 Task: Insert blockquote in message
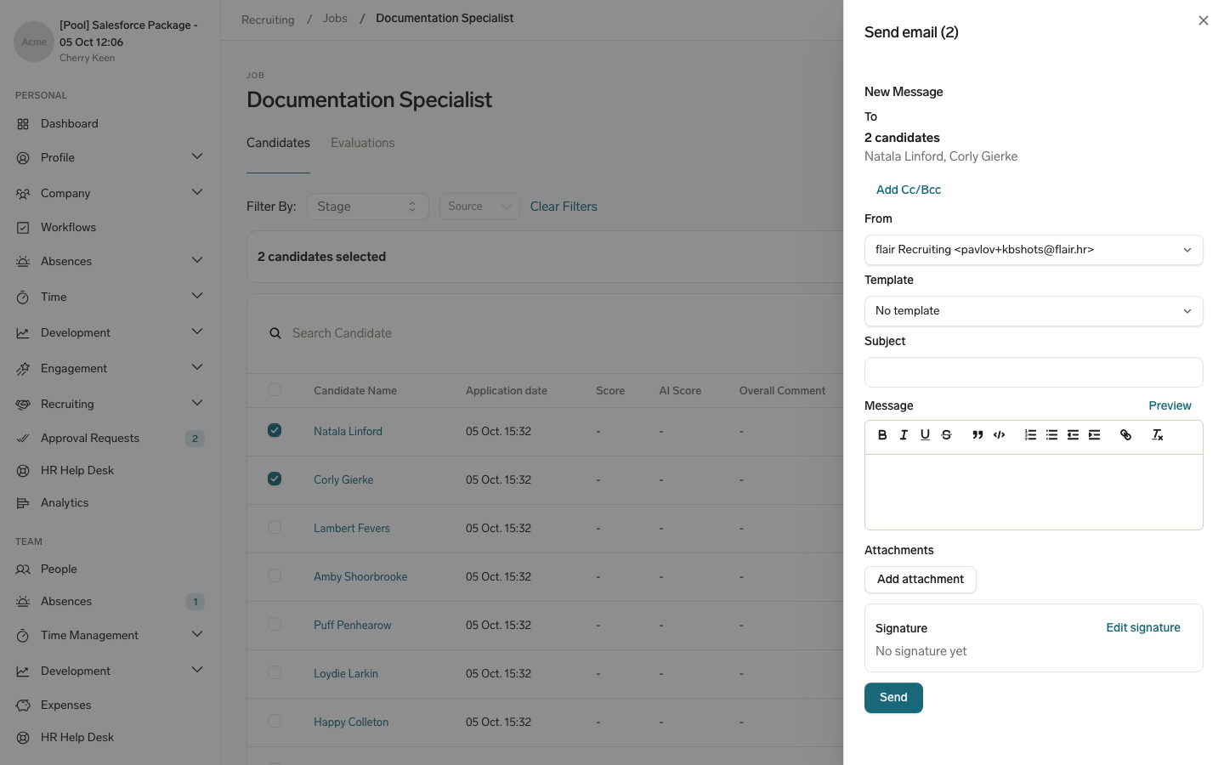click(977, 435)
